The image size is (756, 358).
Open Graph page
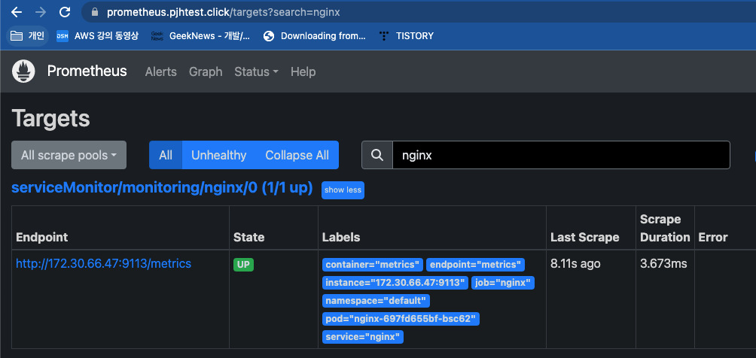[206, 71]
